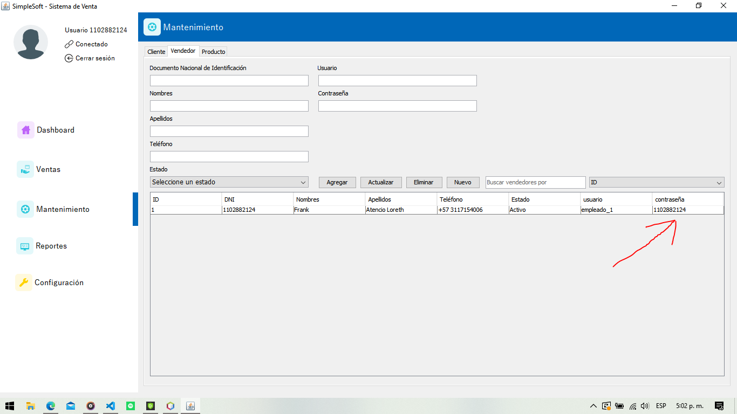737x414 pixels.
Task: Click the contraseña column header
Action: [x=688, y=199]
